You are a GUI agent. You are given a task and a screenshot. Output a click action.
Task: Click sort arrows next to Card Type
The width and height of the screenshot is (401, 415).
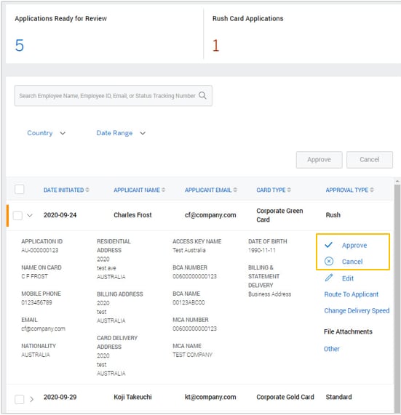[289, 190]
